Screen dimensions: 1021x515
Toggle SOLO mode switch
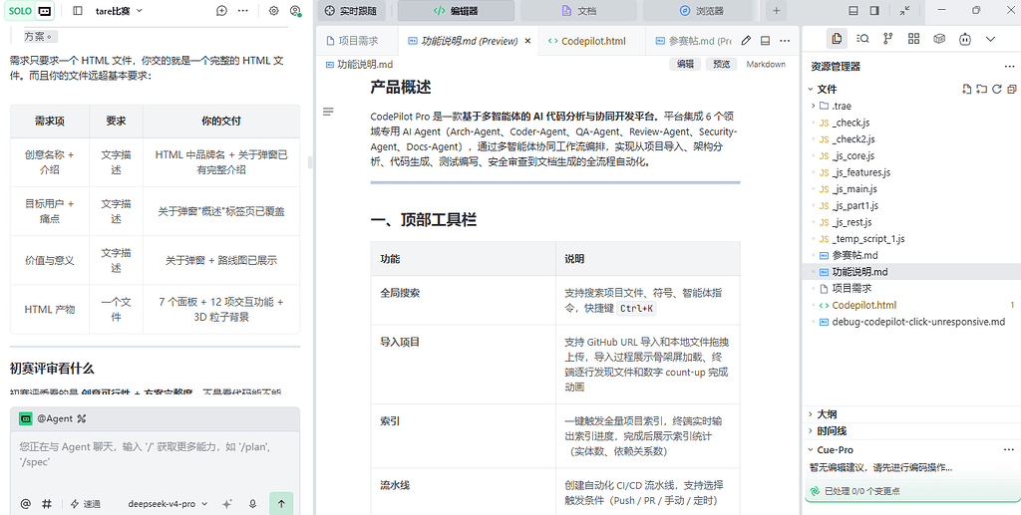click(x=29, y=10)
